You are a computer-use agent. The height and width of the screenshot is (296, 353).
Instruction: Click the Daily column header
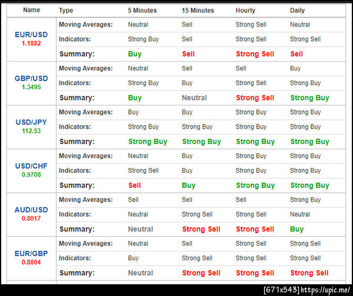coord(297,11)
